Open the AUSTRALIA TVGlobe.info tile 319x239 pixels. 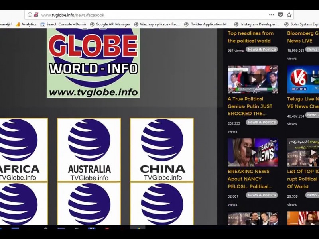pyautogui.click(x=89, y=150)
